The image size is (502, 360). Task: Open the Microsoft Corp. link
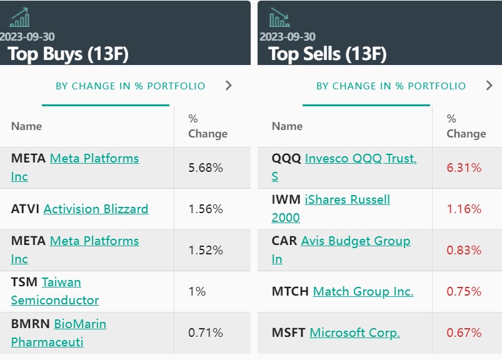(x=354, y=332)
